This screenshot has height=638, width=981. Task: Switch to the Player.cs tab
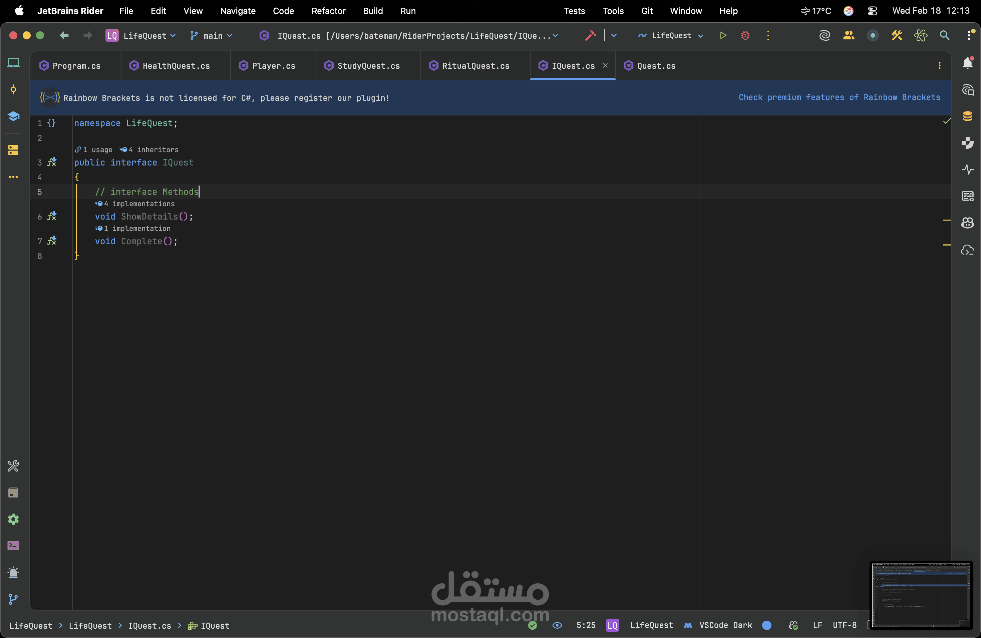(x=273, y=66)
